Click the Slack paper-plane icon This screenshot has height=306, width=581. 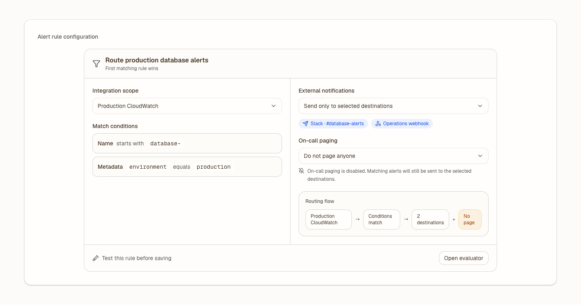(305, 124)
